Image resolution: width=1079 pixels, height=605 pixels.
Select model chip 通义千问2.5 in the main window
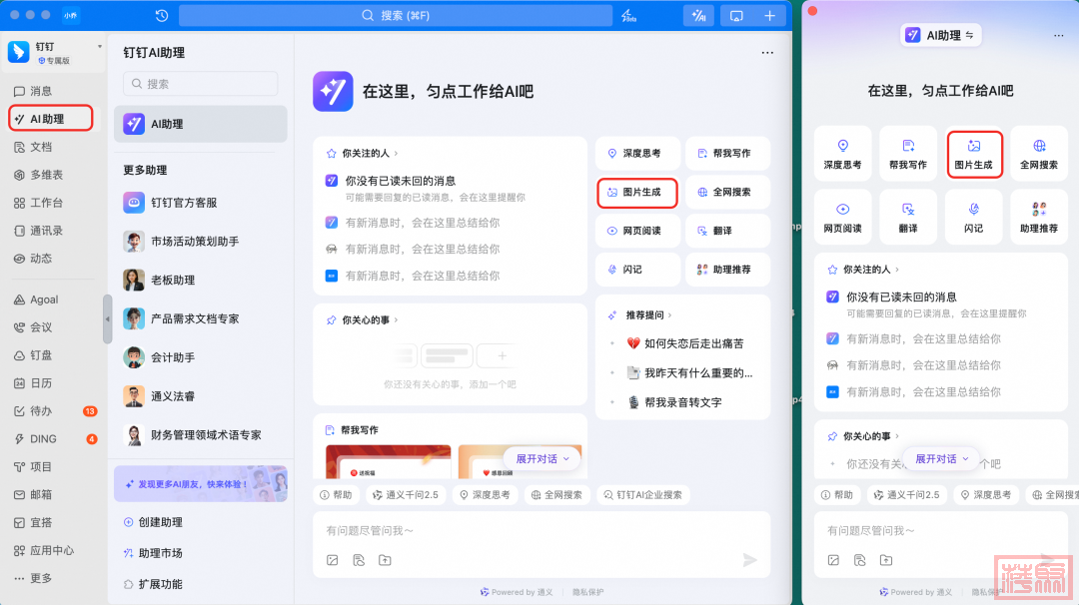coord(406,495)
